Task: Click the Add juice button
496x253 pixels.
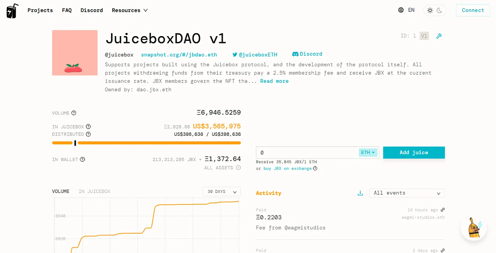Action: 414,153
